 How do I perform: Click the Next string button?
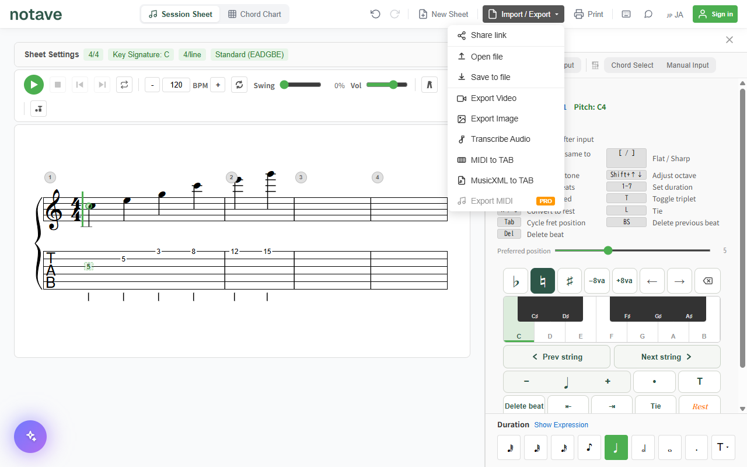coord(667,357)
